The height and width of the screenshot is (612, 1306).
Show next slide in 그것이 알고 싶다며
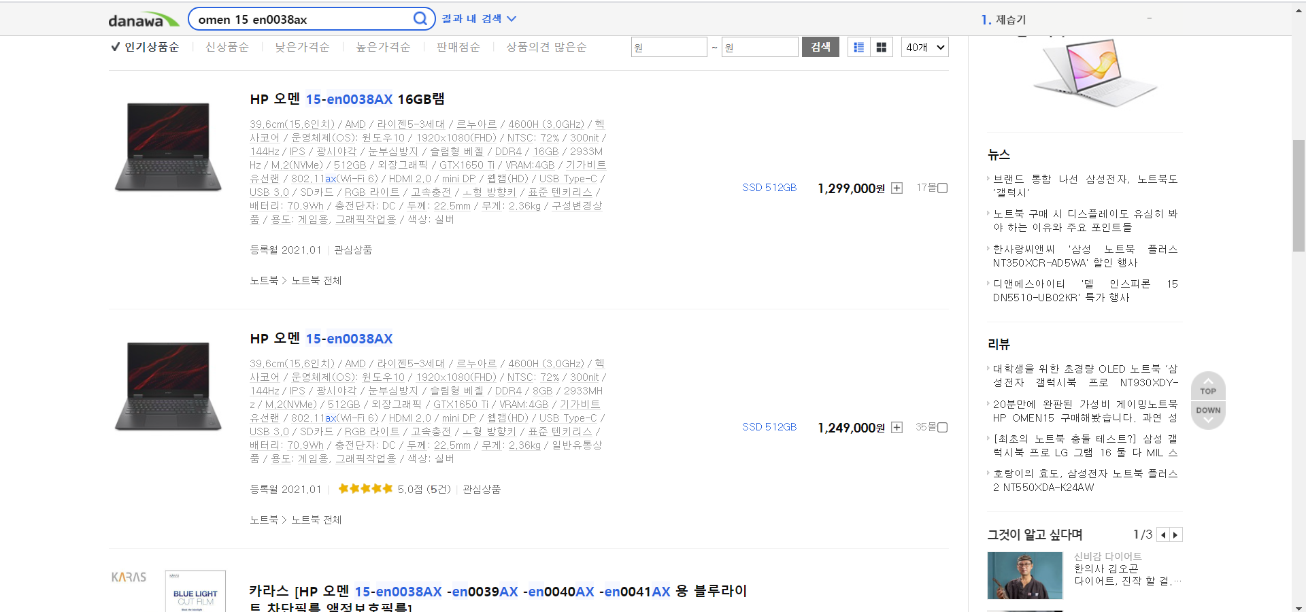tap(1176, 535)
